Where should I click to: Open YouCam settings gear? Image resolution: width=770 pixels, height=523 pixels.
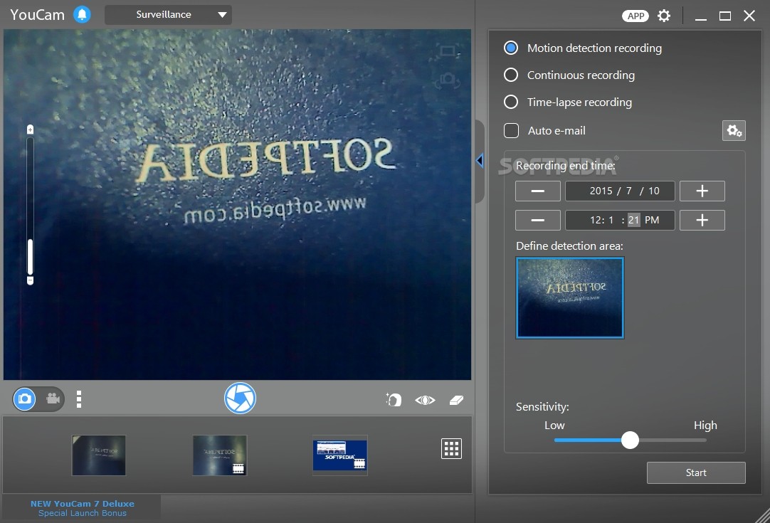coord(664,16)
